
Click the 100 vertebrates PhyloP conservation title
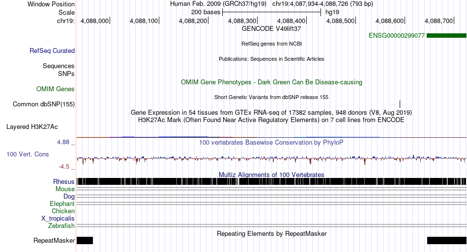(x=271, y=142)
